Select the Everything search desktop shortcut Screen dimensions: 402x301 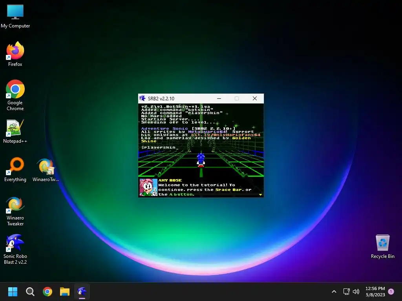[15, 169]
